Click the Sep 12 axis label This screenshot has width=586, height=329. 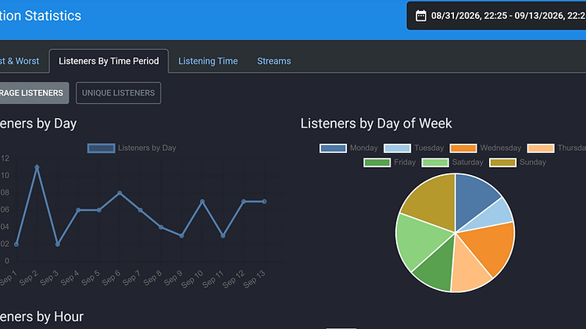234,279
